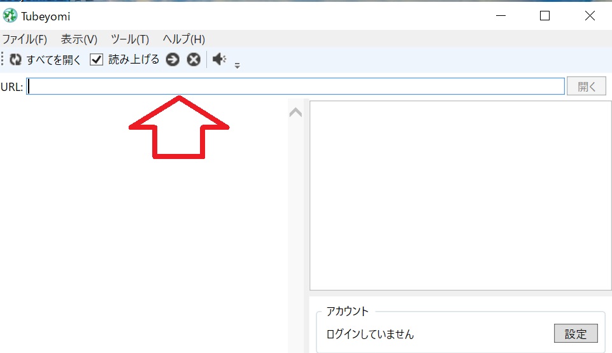Click the 設定 button in アカウント section

(x=576, y=333)
